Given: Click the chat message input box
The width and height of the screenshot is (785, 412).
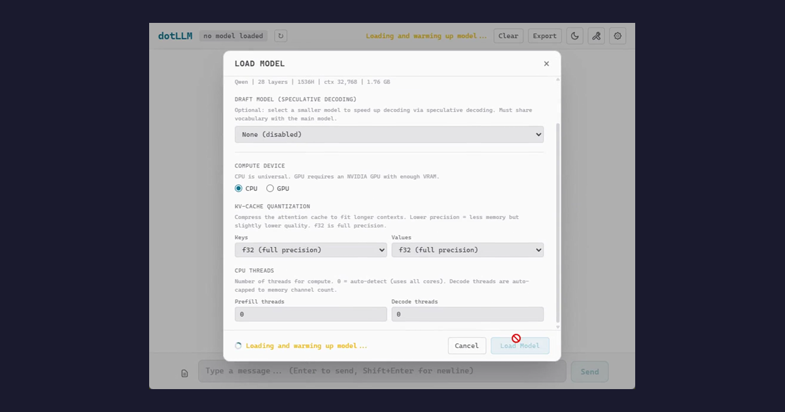Looking at the screenshot, I should pos(382,371).
